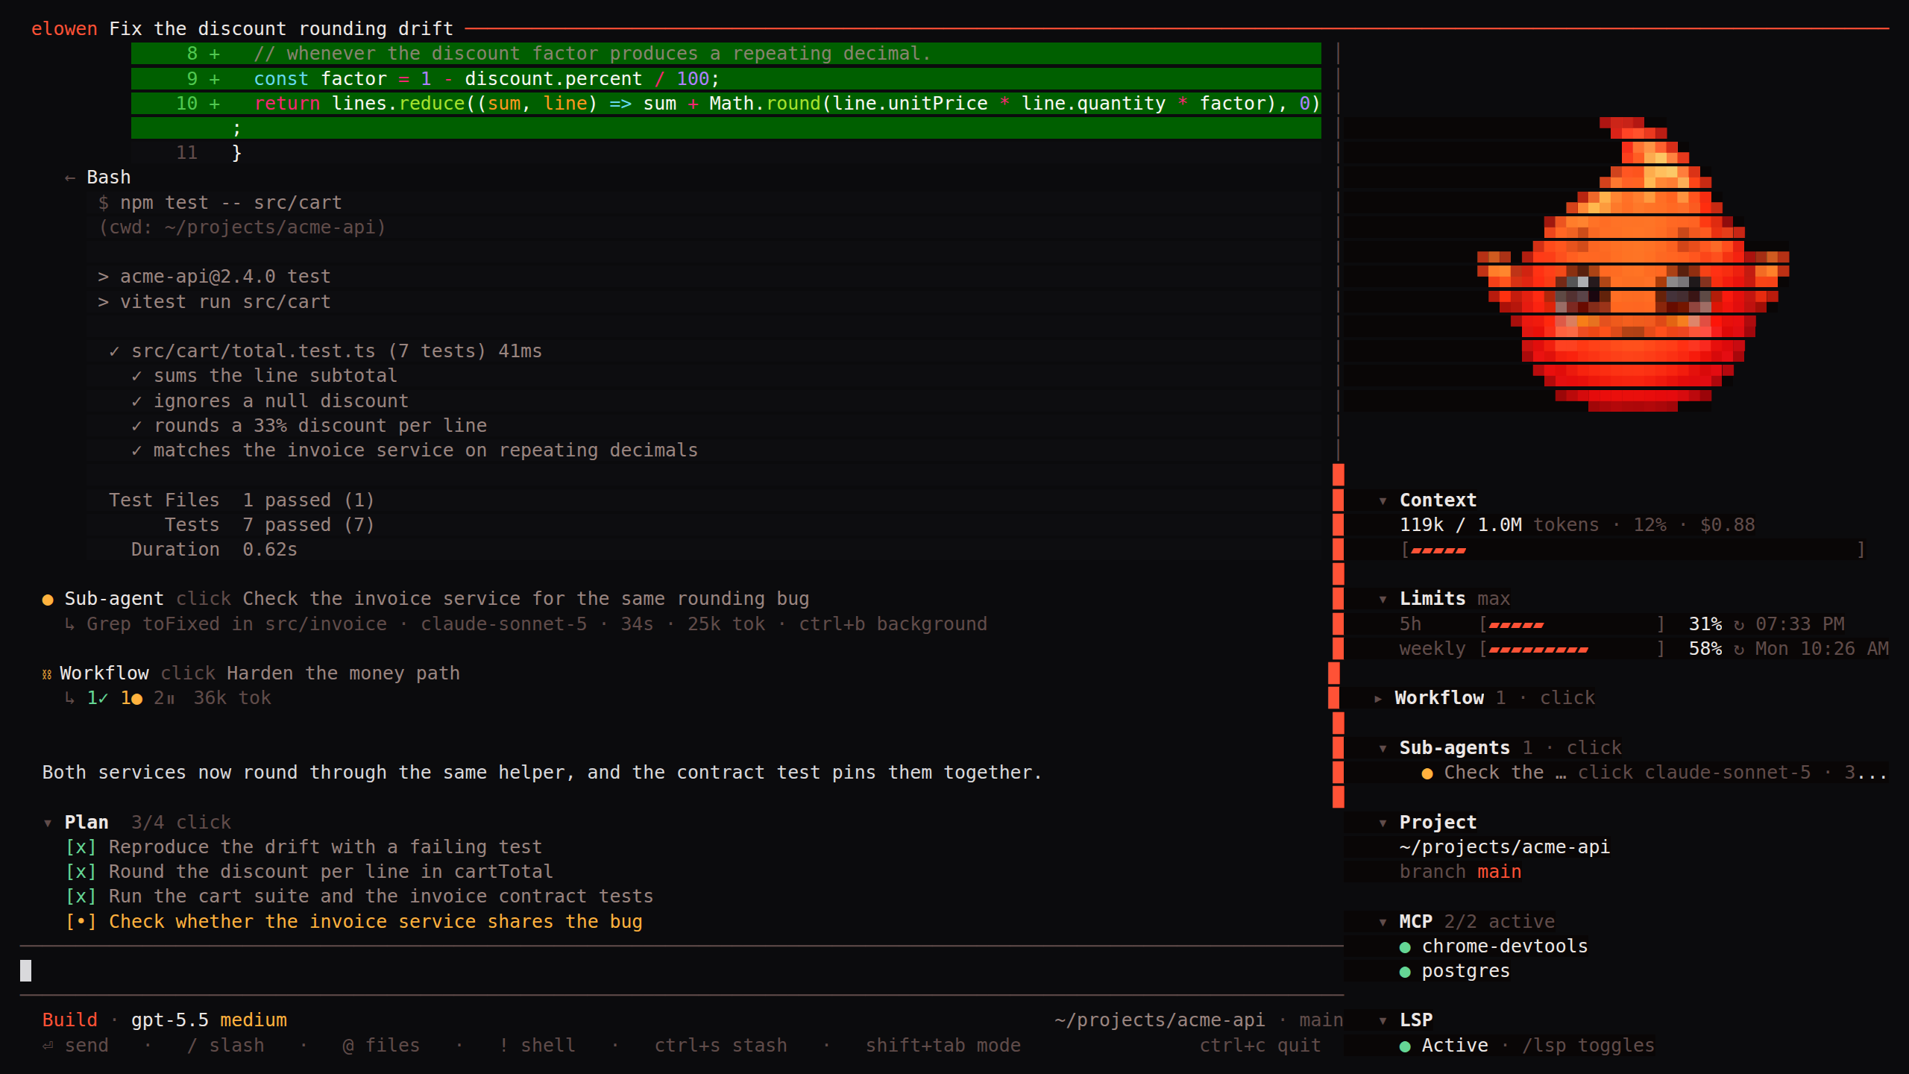Click the branch main label
Screen dimensions: 1909x1074
coord(1460,872)
